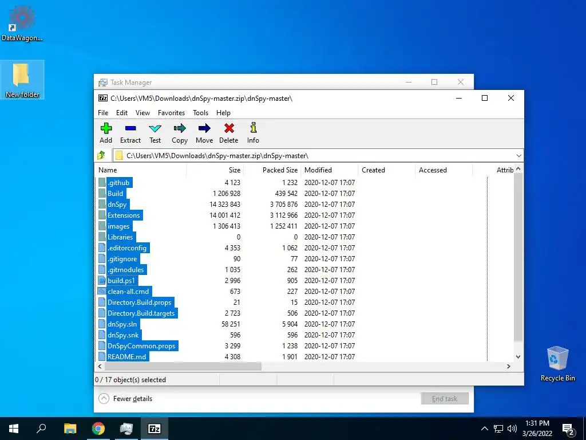Click the build.ps1 file icon
The image size is (586, 440).
pos(102,281)
